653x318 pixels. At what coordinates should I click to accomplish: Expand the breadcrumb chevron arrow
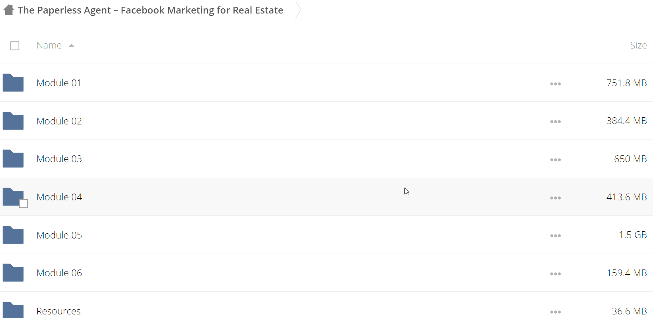coord(298,10)
